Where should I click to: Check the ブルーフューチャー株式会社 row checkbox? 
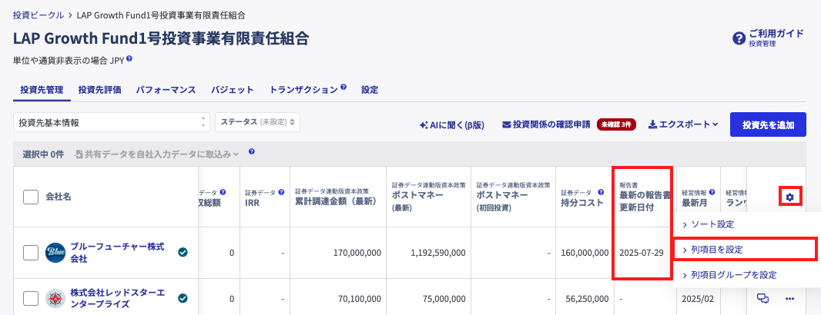[x=31, y=253]
